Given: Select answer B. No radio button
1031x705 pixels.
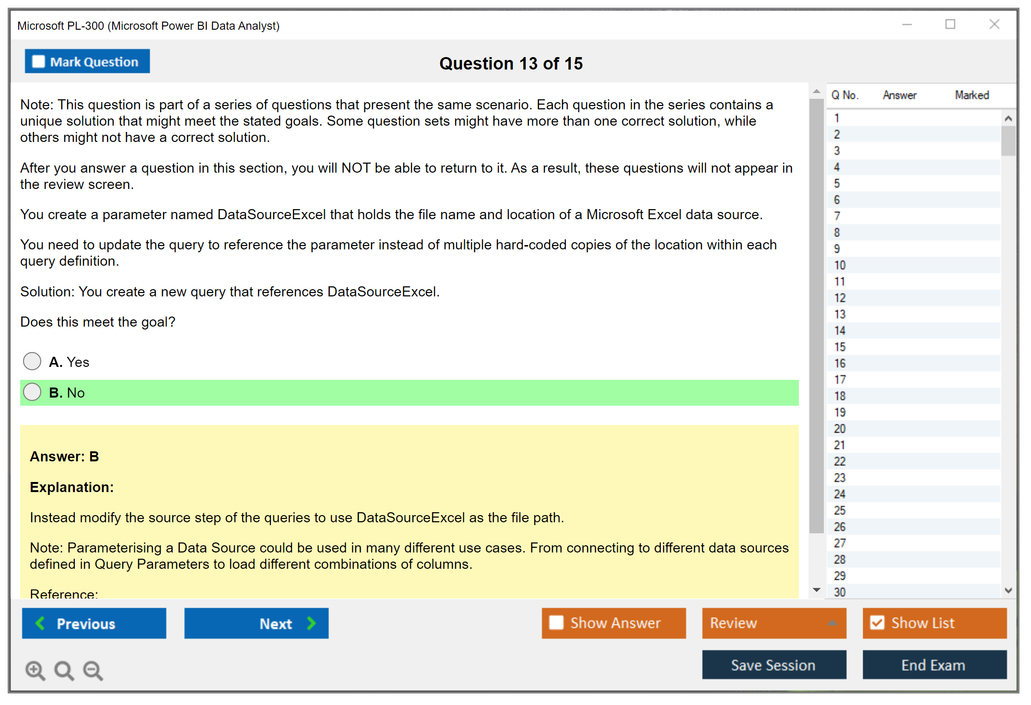Looking at the screenshot, I should pyautogui.click(x=32, y=392).
